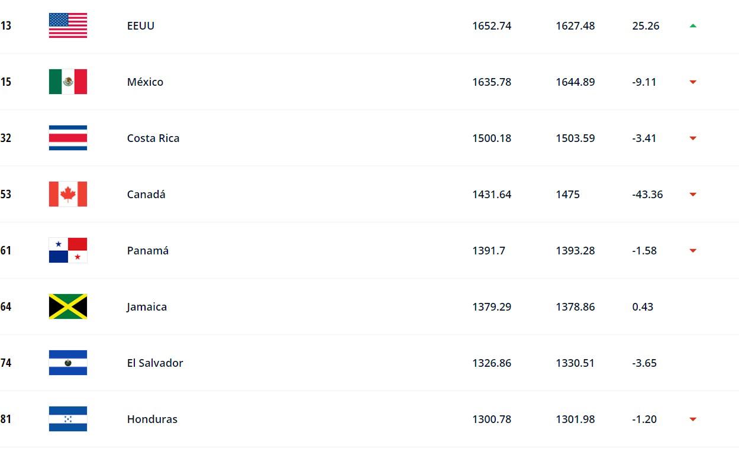Viewport: 739px width, 452px height.
Task: Click the red down arrow for México
Action: pos(693,82)
